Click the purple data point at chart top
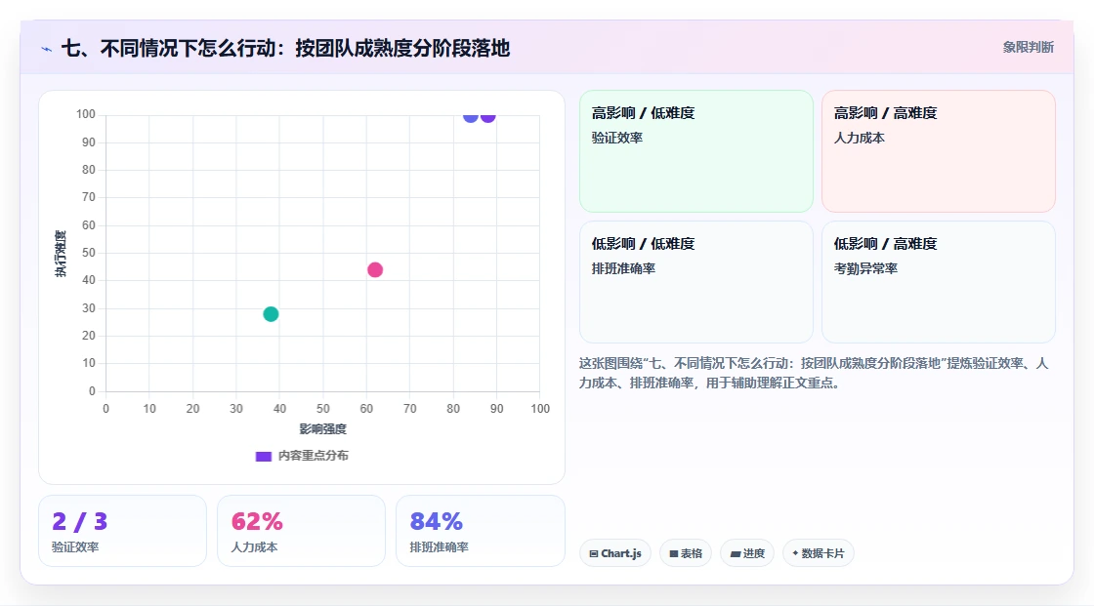 click(x=488, y=116)
